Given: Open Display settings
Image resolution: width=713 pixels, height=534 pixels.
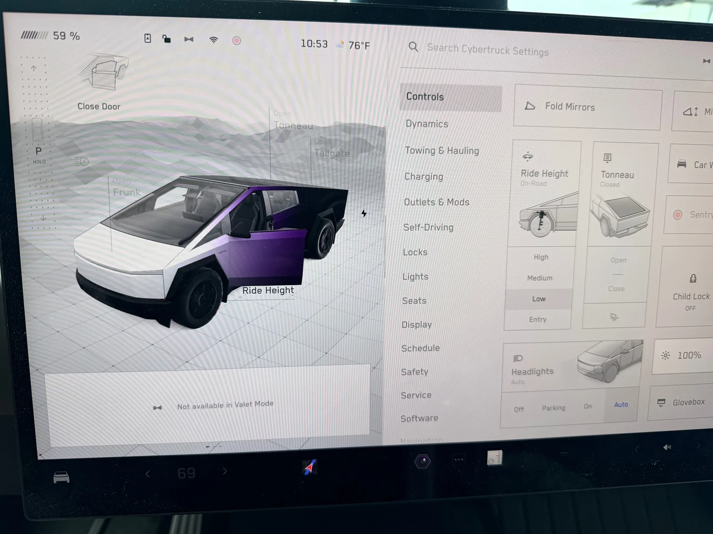Looking at the screenshot, I should pos(416,325).
